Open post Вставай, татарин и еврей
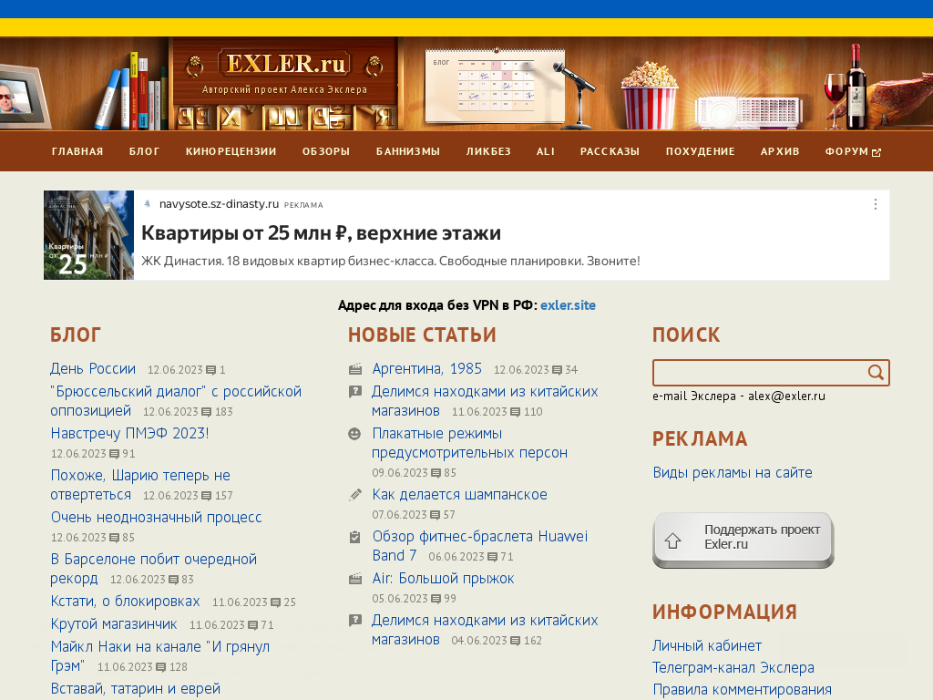This screenshot has height=700, width=933. click(x=135, y=689)
